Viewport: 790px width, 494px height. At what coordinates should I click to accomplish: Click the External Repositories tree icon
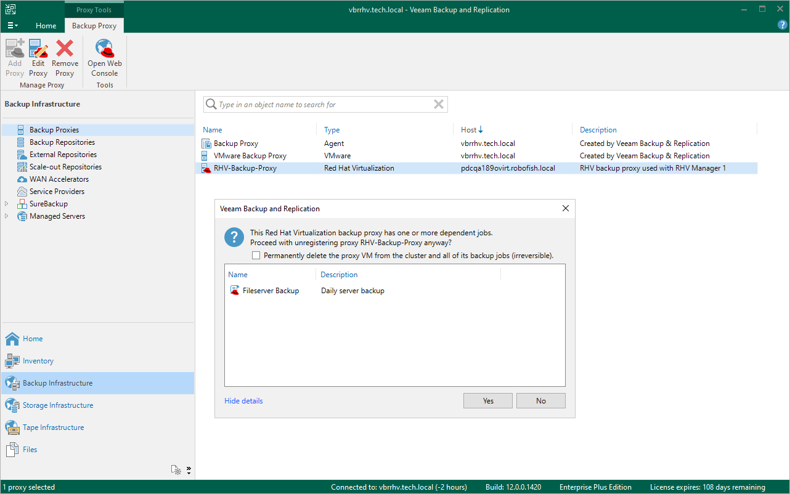click(22, 155)
